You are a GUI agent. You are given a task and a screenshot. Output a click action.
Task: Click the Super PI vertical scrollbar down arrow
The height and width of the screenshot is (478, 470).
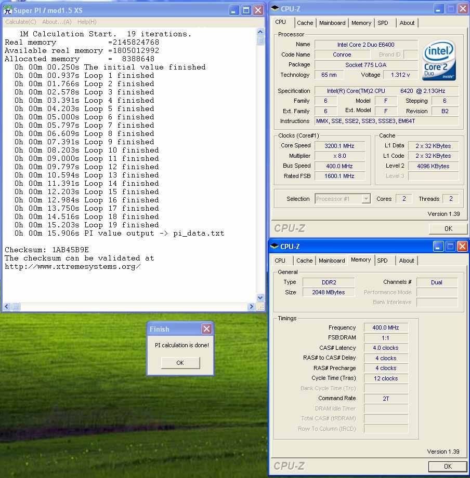pyautogui.click(x=260, y=297)
